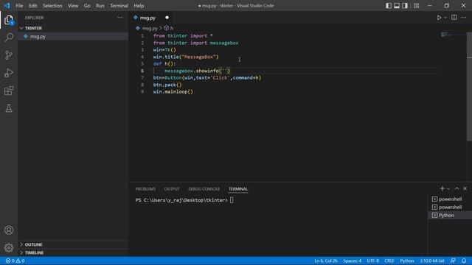This screenshot has width=472, height=265.
Task: Split the editor right
Action: pyautogui.click(x=454, y=18)
